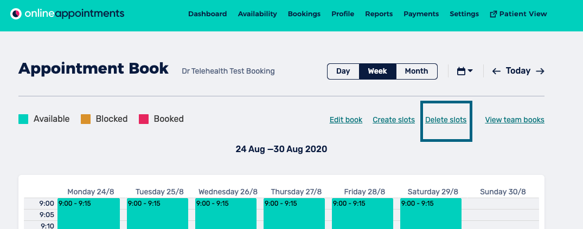
Task: Open the Settings page
Action: (x=464, y=14)
